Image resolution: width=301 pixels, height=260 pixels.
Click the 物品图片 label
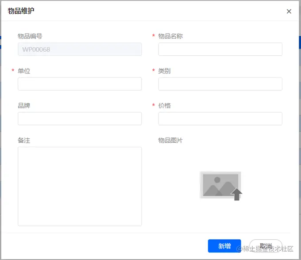click(x=170, y=140)
